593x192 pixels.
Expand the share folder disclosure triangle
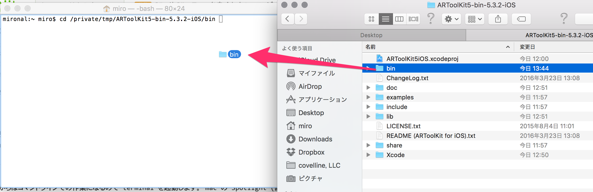pos(368,145)
